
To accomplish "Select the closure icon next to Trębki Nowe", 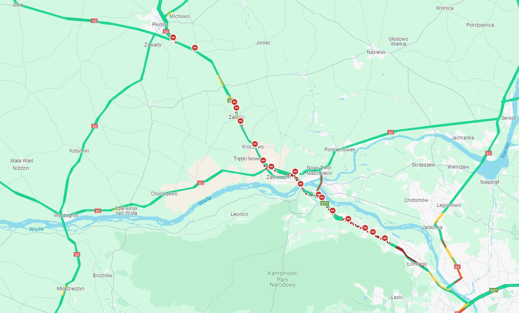I will 264,160.
